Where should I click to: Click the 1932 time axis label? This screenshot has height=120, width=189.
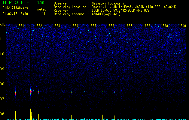pyautogui.click(x=38, y=25)
